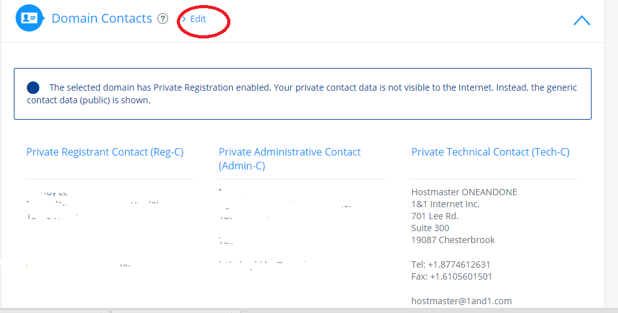This screenshot has width=618, height=313.
Task: Click the Tel: +1.8774612631 phone number
Action: pyautogui.click(x=451, y=265)
